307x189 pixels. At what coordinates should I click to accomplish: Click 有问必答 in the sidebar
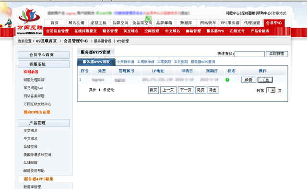pos(31,72)
